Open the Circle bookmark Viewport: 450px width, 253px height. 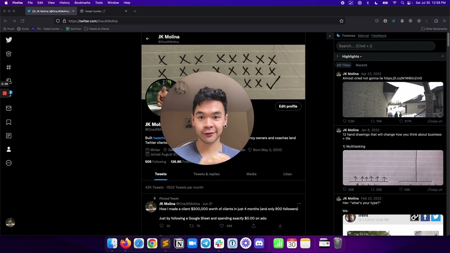tap(23, 29)
